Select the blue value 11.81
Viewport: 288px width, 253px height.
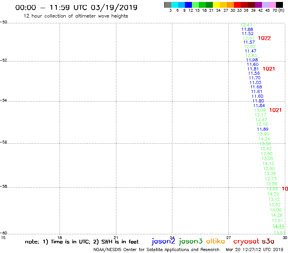point(253,69)
